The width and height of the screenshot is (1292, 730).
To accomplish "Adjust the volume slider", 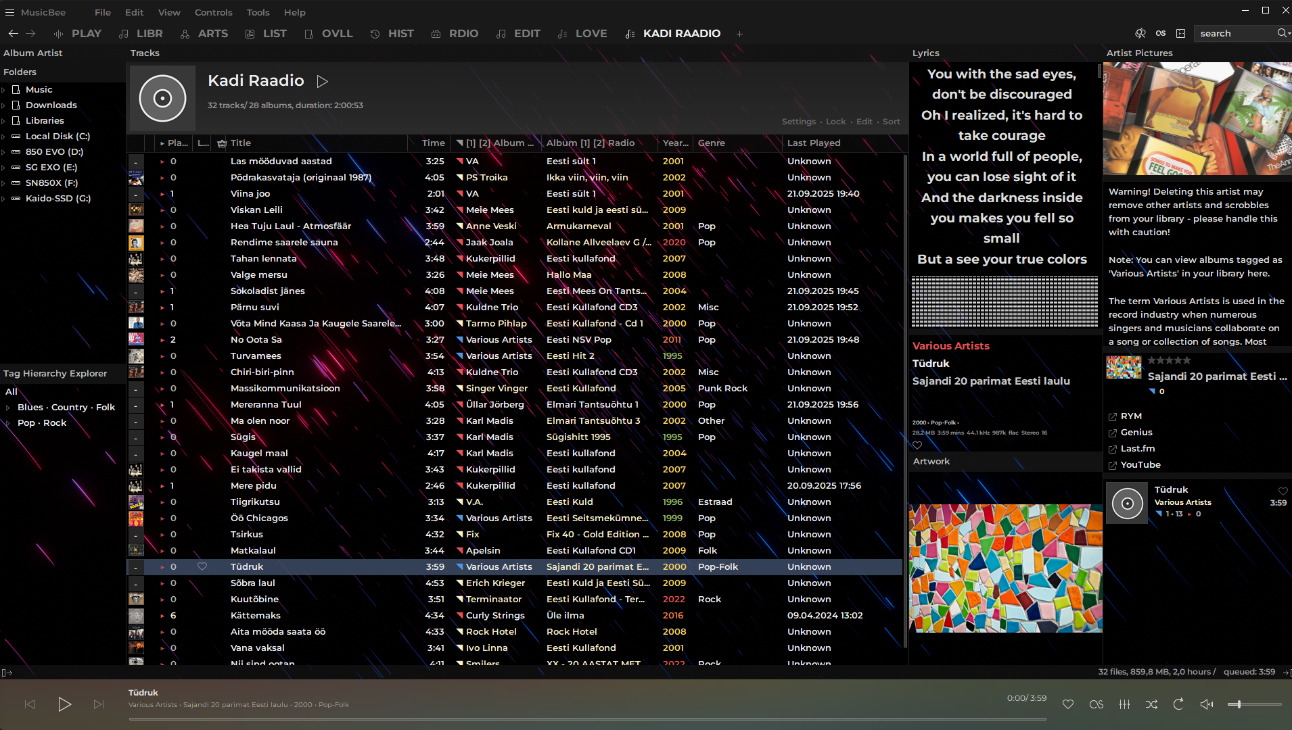I will [1255, 704].
